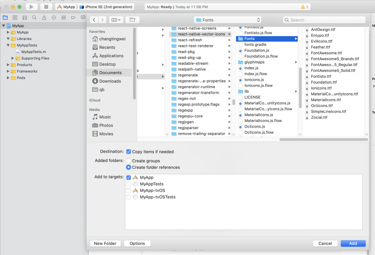Open the Issue navigator warning icon
This screenshot has width=375, height=255.
coord(44,18)
